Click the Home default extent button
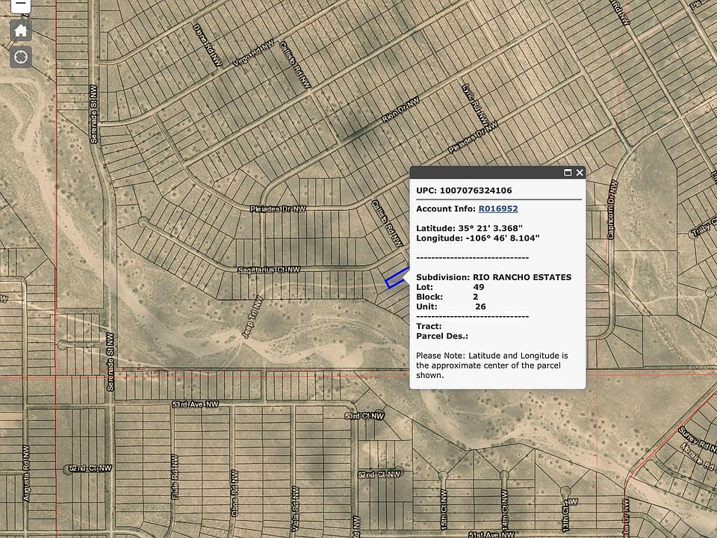 (21, 31)
